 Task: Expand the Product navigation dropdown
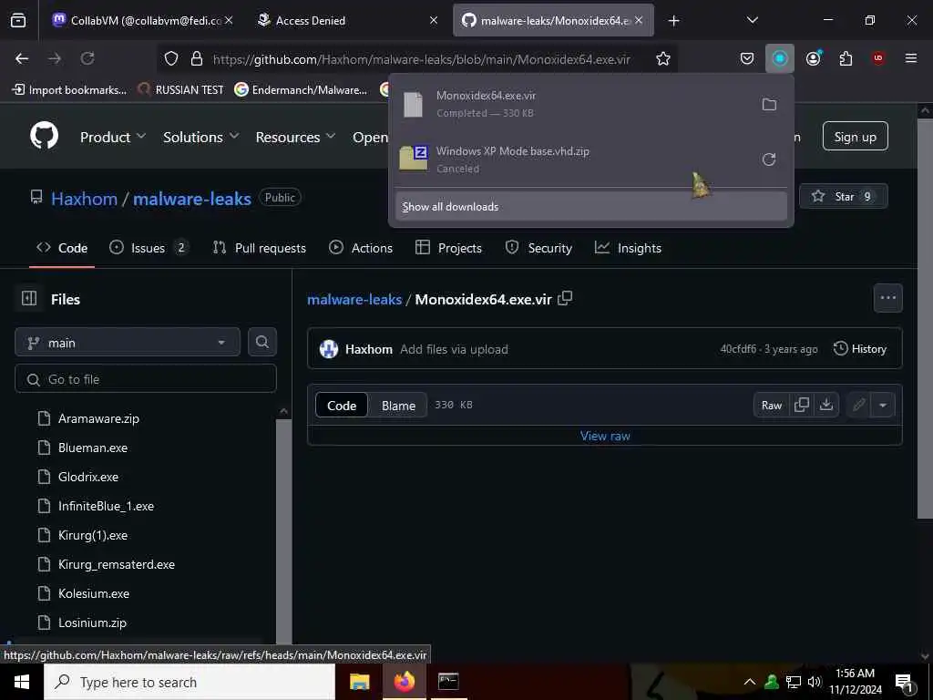pyautogui.click(x=112, y=137)
